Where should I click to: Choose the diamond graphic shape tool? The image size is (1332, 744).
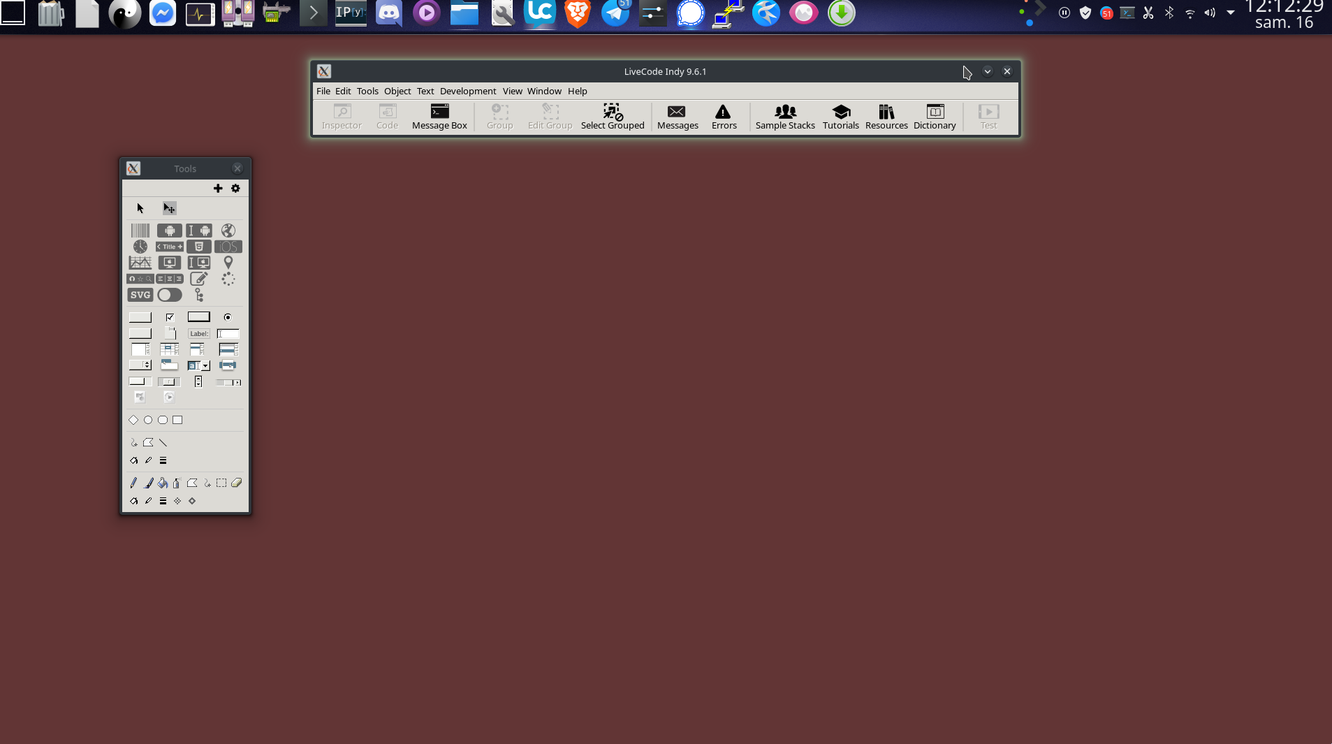[x=133, y=420]
